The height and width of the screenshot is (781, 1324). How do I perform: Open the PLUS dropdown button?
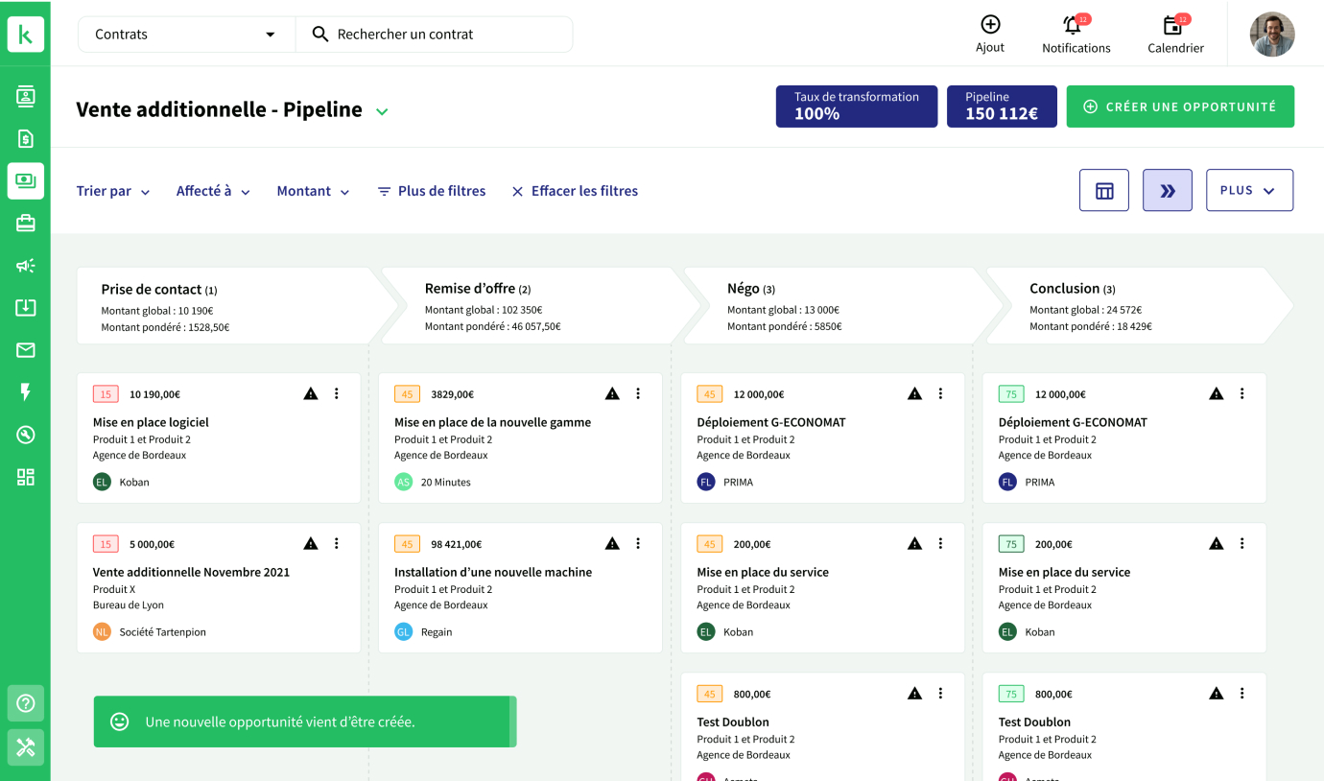coord(1248,190)
